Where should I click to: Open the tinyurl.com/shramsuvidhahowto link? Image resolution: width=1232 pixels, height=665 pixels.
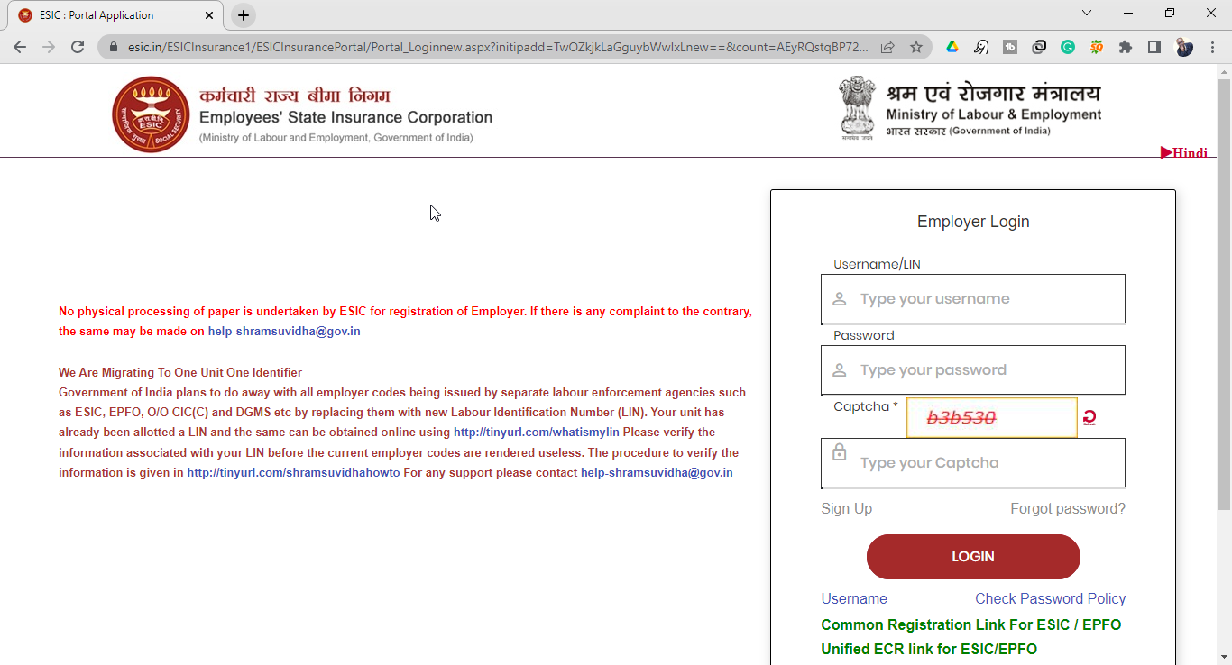point(293,472)
